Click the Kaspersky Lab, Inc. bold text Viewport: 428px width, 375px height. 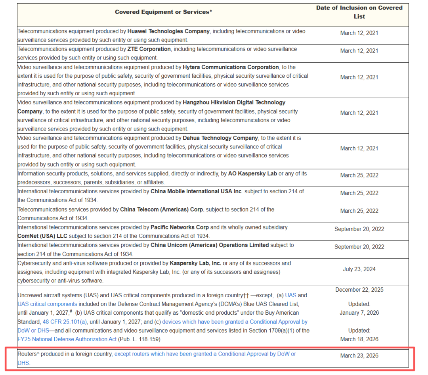(195, 263)
